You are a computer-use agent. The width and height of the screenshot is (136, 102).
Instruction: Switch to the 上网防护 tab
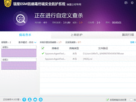pyautogui.click(x=77, y=35)
